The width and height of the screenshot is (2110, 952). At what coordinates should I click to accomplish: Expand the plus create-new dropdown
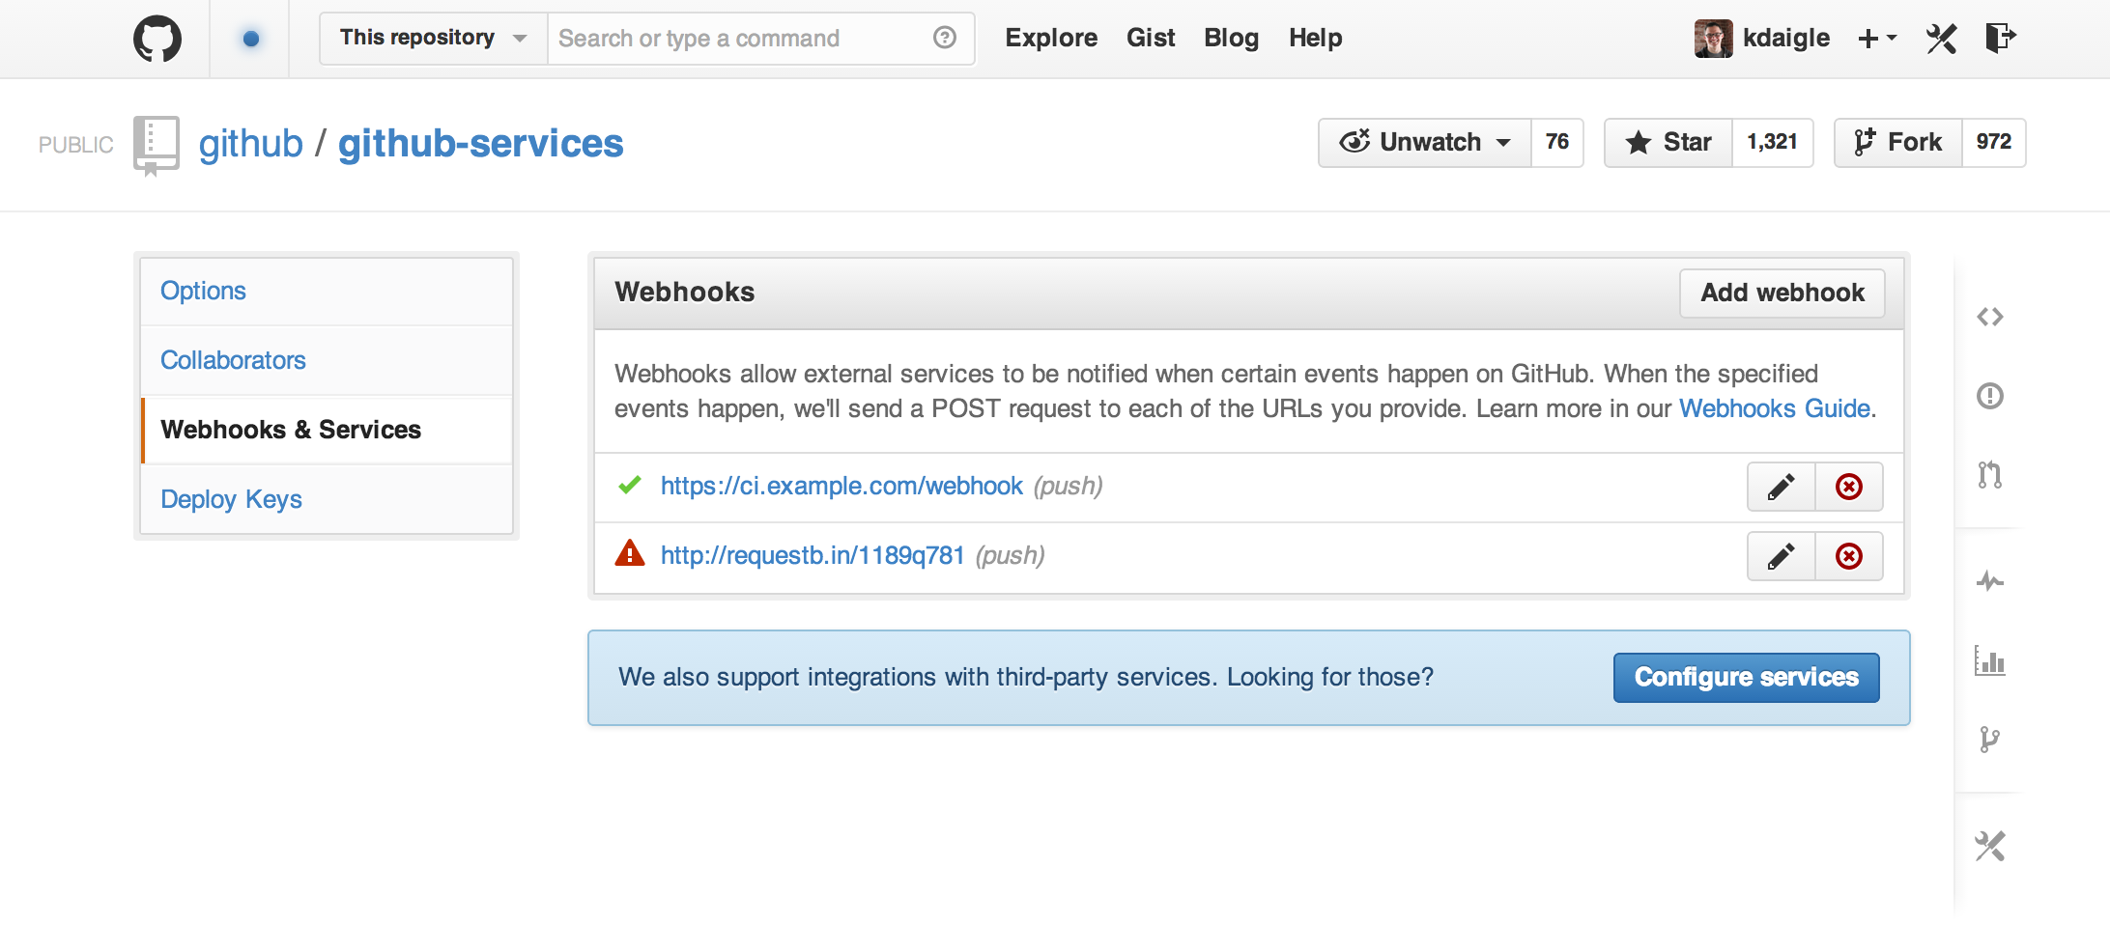[1876, 39]
